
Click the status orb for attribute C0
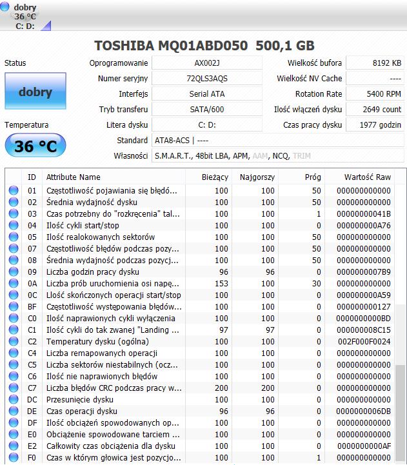coord(14,318)
